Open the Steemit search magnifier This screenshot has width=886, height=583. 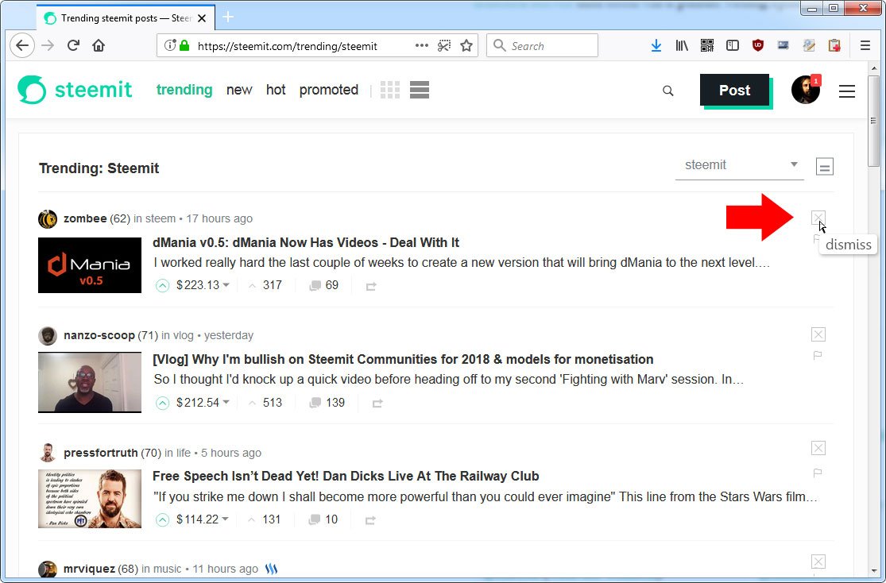[668, 91]
